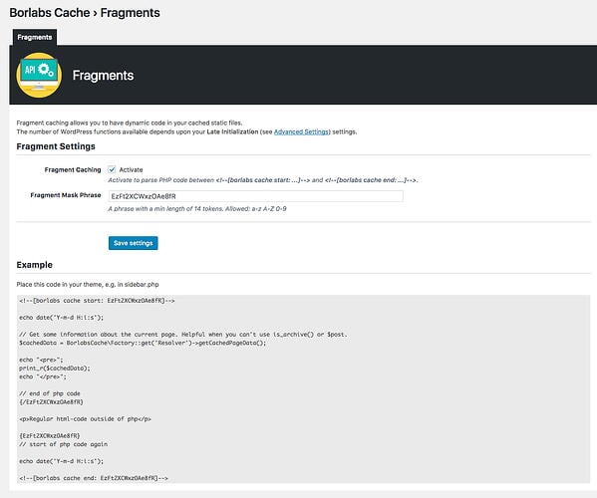This screenshot has height=498, width=597.
Task: Click the borlabs cache start comment line
Action: pos(97,301)
